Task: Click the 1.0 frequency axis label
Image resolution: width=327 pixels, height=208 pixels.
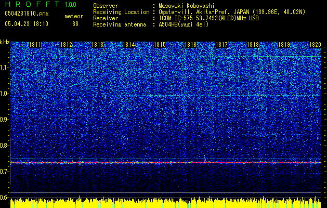Action: [5, 94]
